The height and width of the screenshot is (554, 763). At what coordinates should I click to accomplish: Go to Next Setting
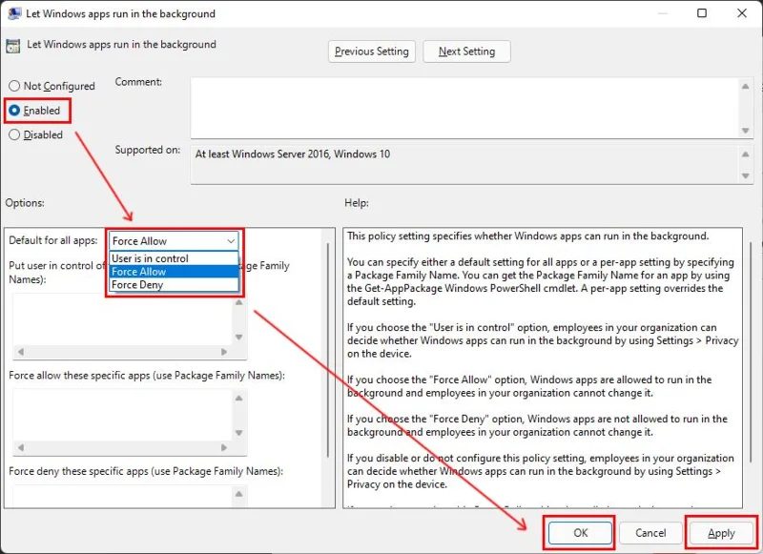[466, 51]
